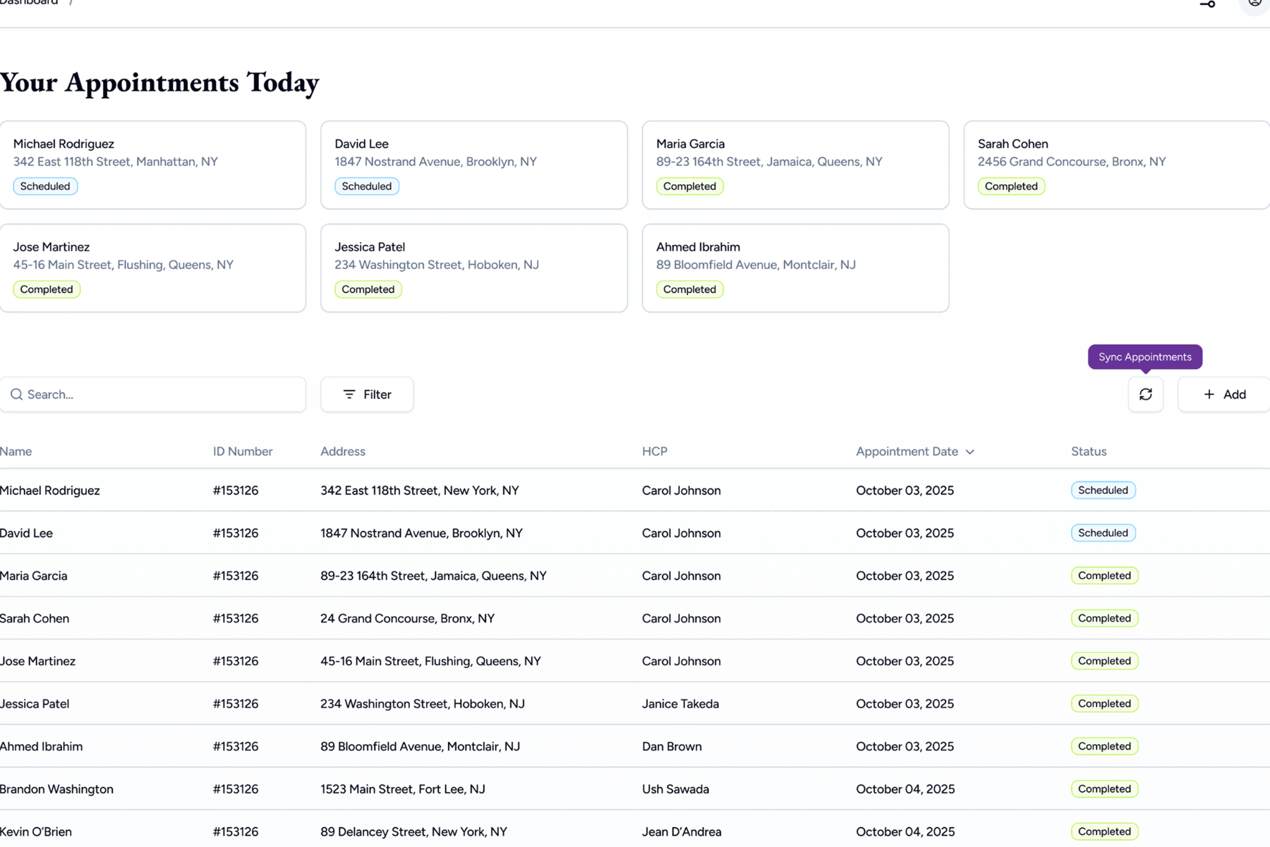Open Michael Rodriguez appointment card

(x=152, y=164)
